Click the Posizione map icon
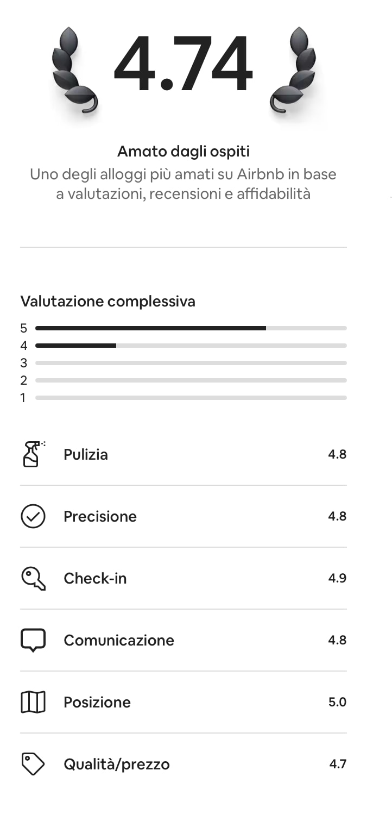 33,702
